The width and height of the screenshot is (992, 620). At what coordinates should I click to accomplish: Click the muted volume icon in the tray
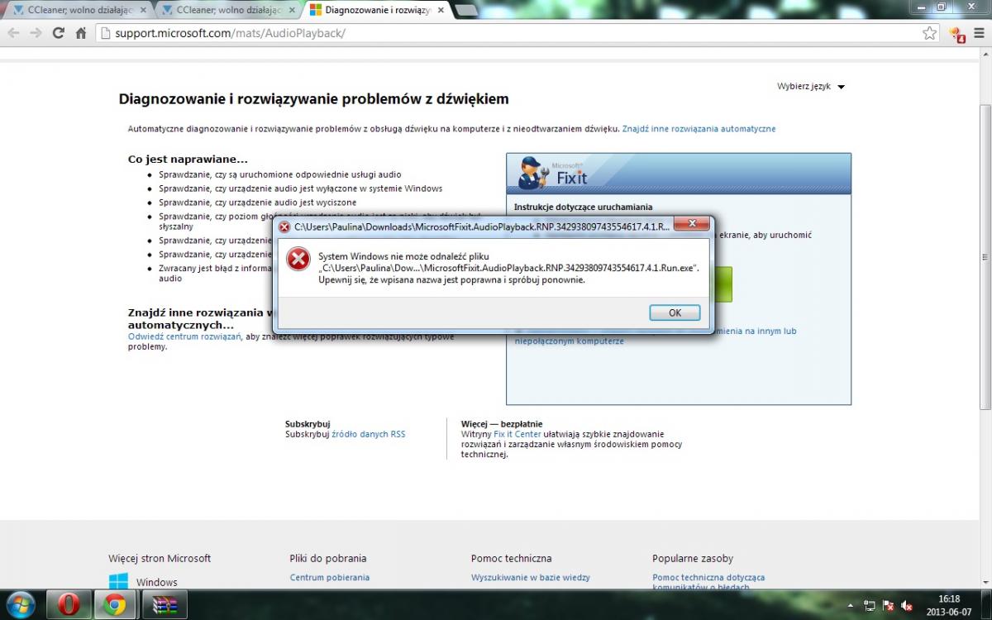tap(907, 606)
